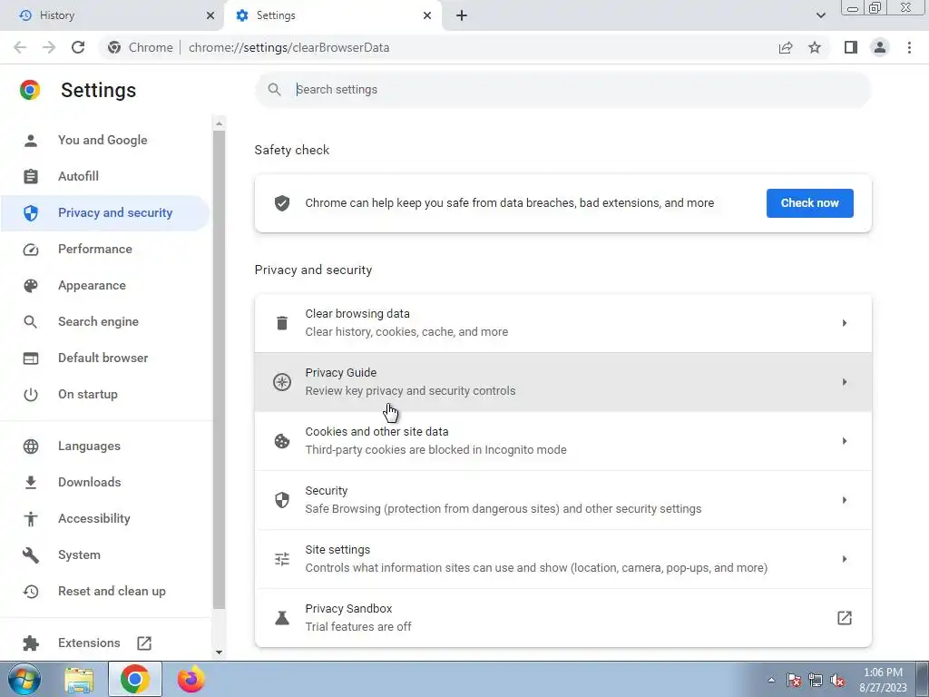Click the sidebar scrollbar up arrow
Image resolution: width=929 pixels, height=697 pixels.
pyautogui.click(x=219, y=123)
